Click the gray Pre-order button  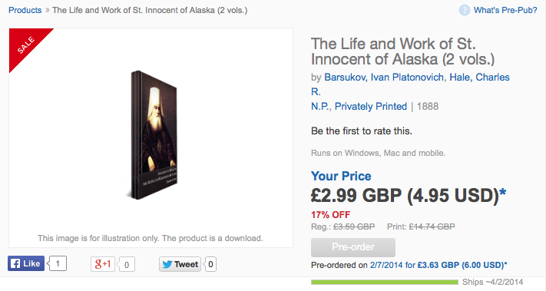click(353, 247)
